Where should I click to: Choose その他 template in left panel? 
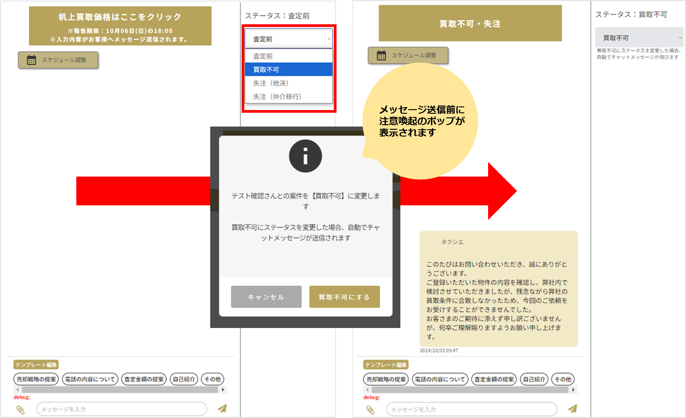213,379
